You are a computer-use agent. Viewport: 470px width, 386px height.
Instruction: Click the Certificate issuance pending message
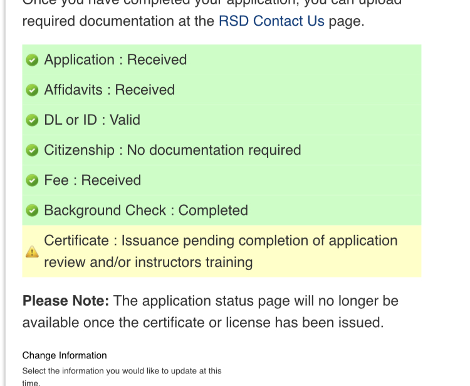(221, 251)
